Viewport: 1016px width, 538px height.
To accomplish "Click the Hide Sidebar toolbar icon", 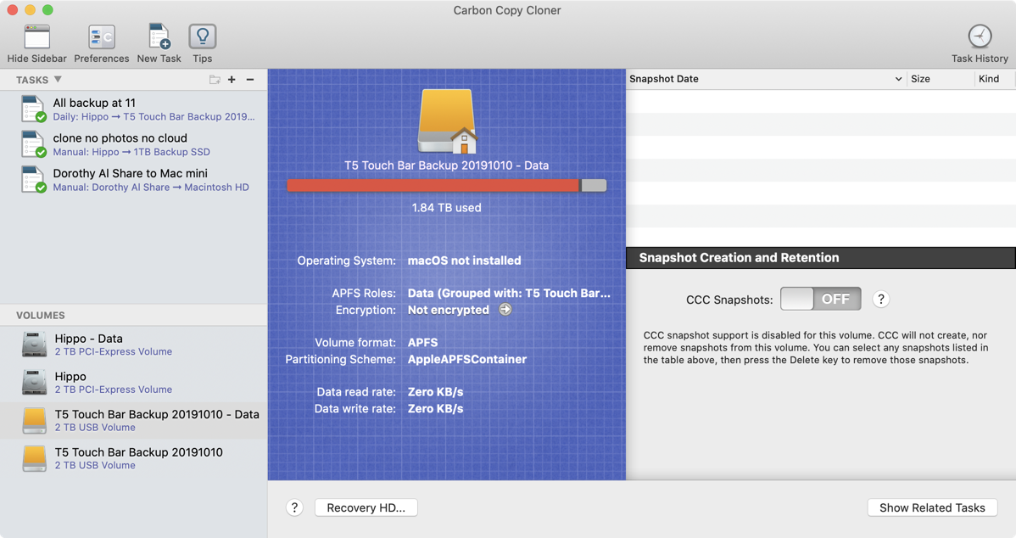I will (36, 37).
